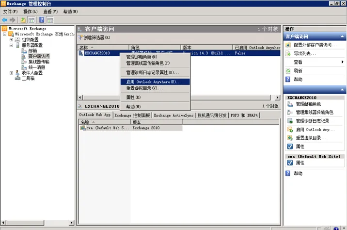Open the 操作(A) menu

pos(31,12)
